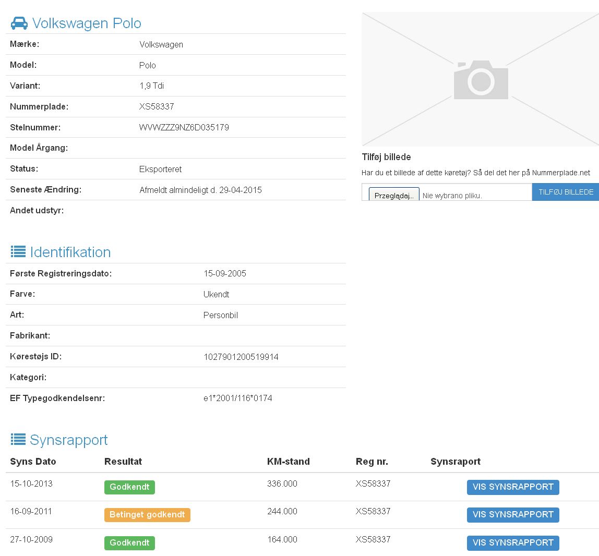The height and width of the screenshot is (556, 599).
Task: Click the type approval number e1*2001/116*0174
Action: (238, 398)
